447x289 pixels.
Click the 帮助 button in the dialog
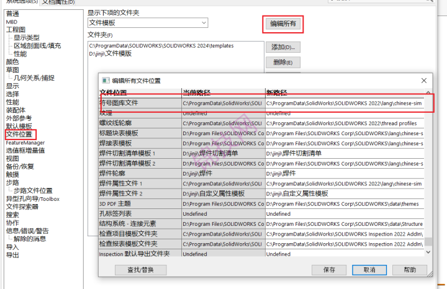click(x=410, y=270)
